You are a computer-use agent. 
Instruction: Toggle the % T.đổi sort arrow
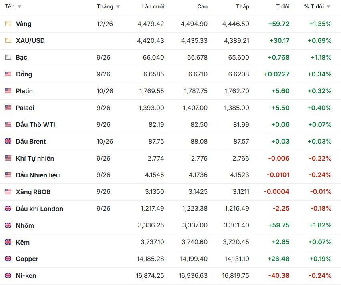[329, 6]
